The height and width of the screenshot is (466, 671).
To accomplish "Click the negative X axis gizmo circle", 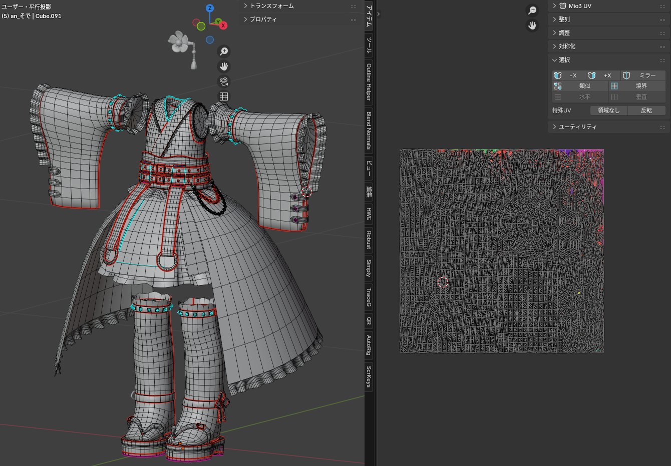I will click(x=197, y=22).
